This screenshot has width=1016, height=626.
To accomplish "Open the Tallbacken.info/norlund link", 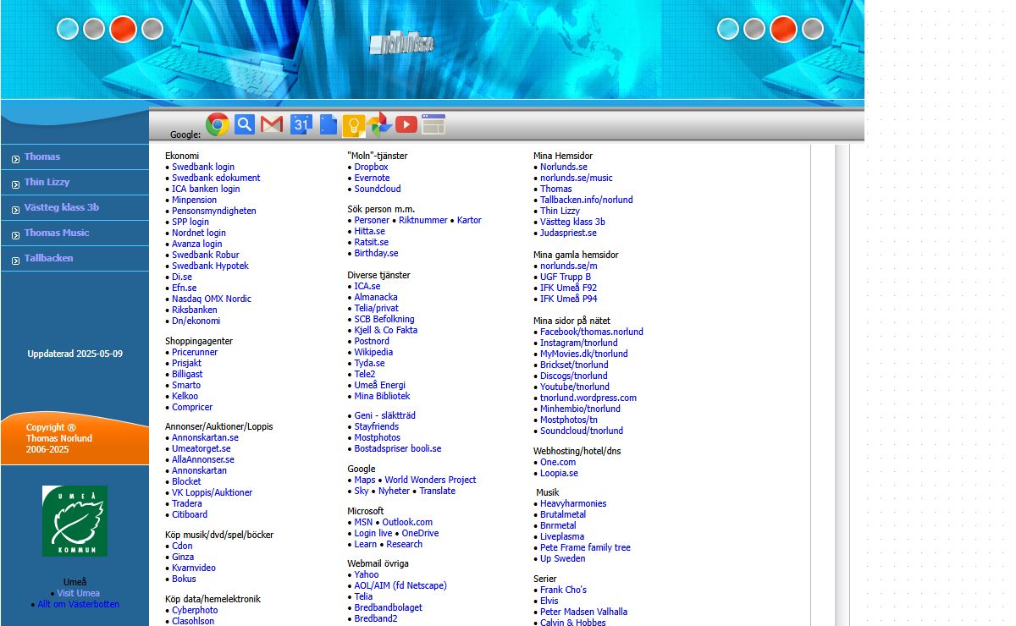I will (x=587, y=200).
